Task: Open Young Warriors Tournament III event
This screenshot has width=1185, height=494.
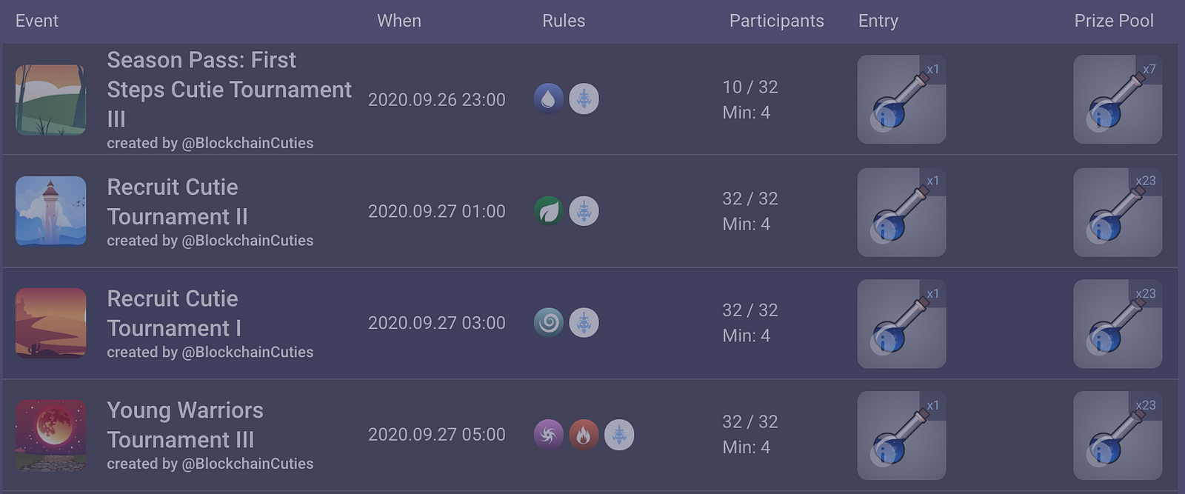Action: tap(185, 425)
